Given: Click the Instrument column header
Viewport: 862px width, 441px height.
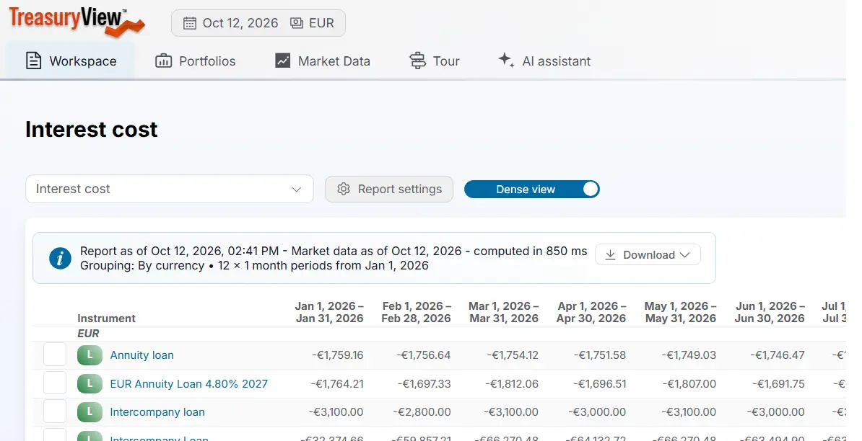Looking at the screenshot, I should pos(106,318).
